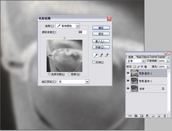172x131 pixels.
Task: Add a layer mask with mask icon
Action: [x=142, y=116]
